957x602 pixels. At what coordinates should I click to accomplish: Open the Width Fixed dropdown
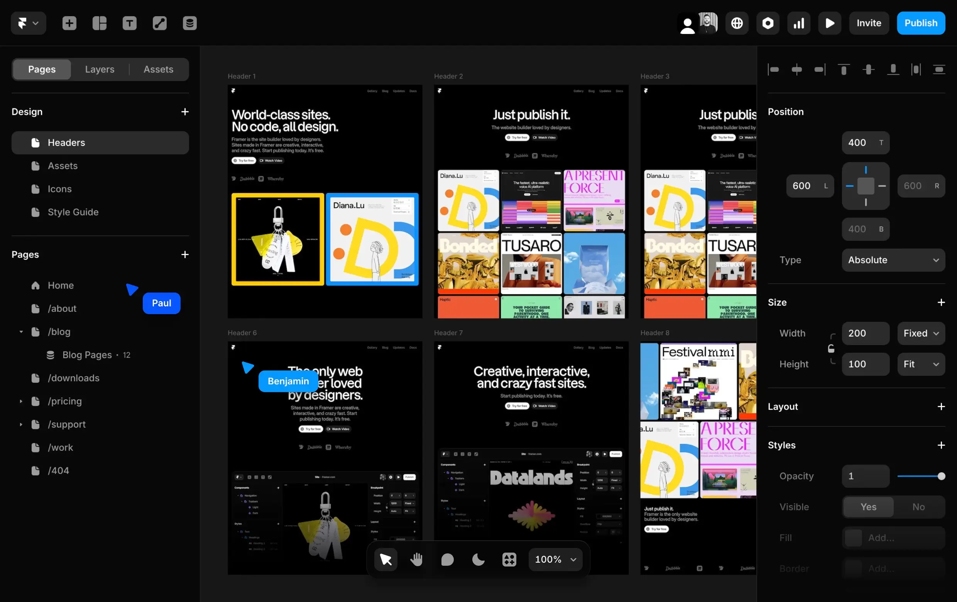920,333
